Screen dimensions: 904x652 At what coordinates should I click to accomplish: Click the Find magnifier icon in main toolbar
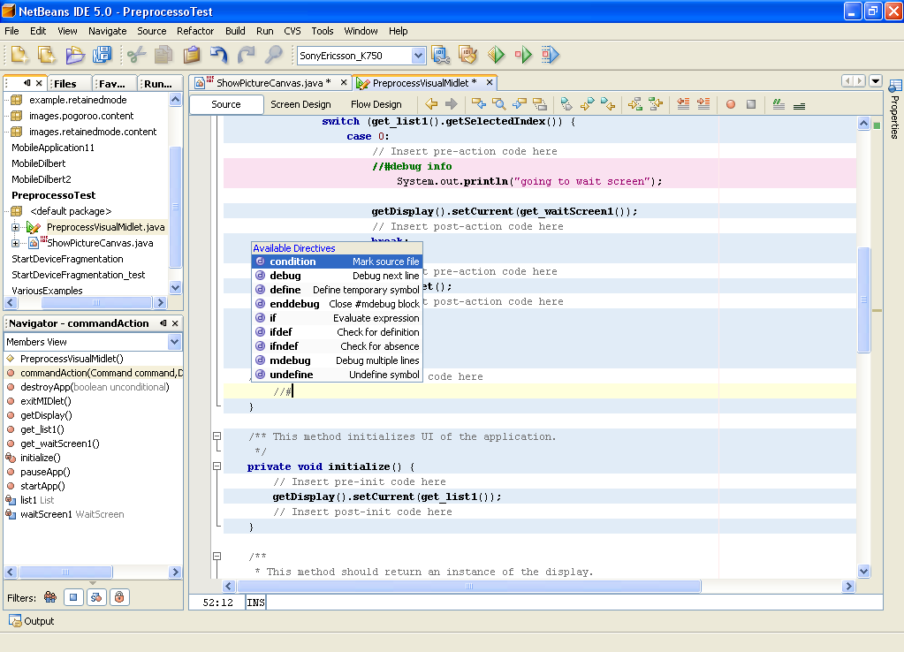tap(274, 56)
